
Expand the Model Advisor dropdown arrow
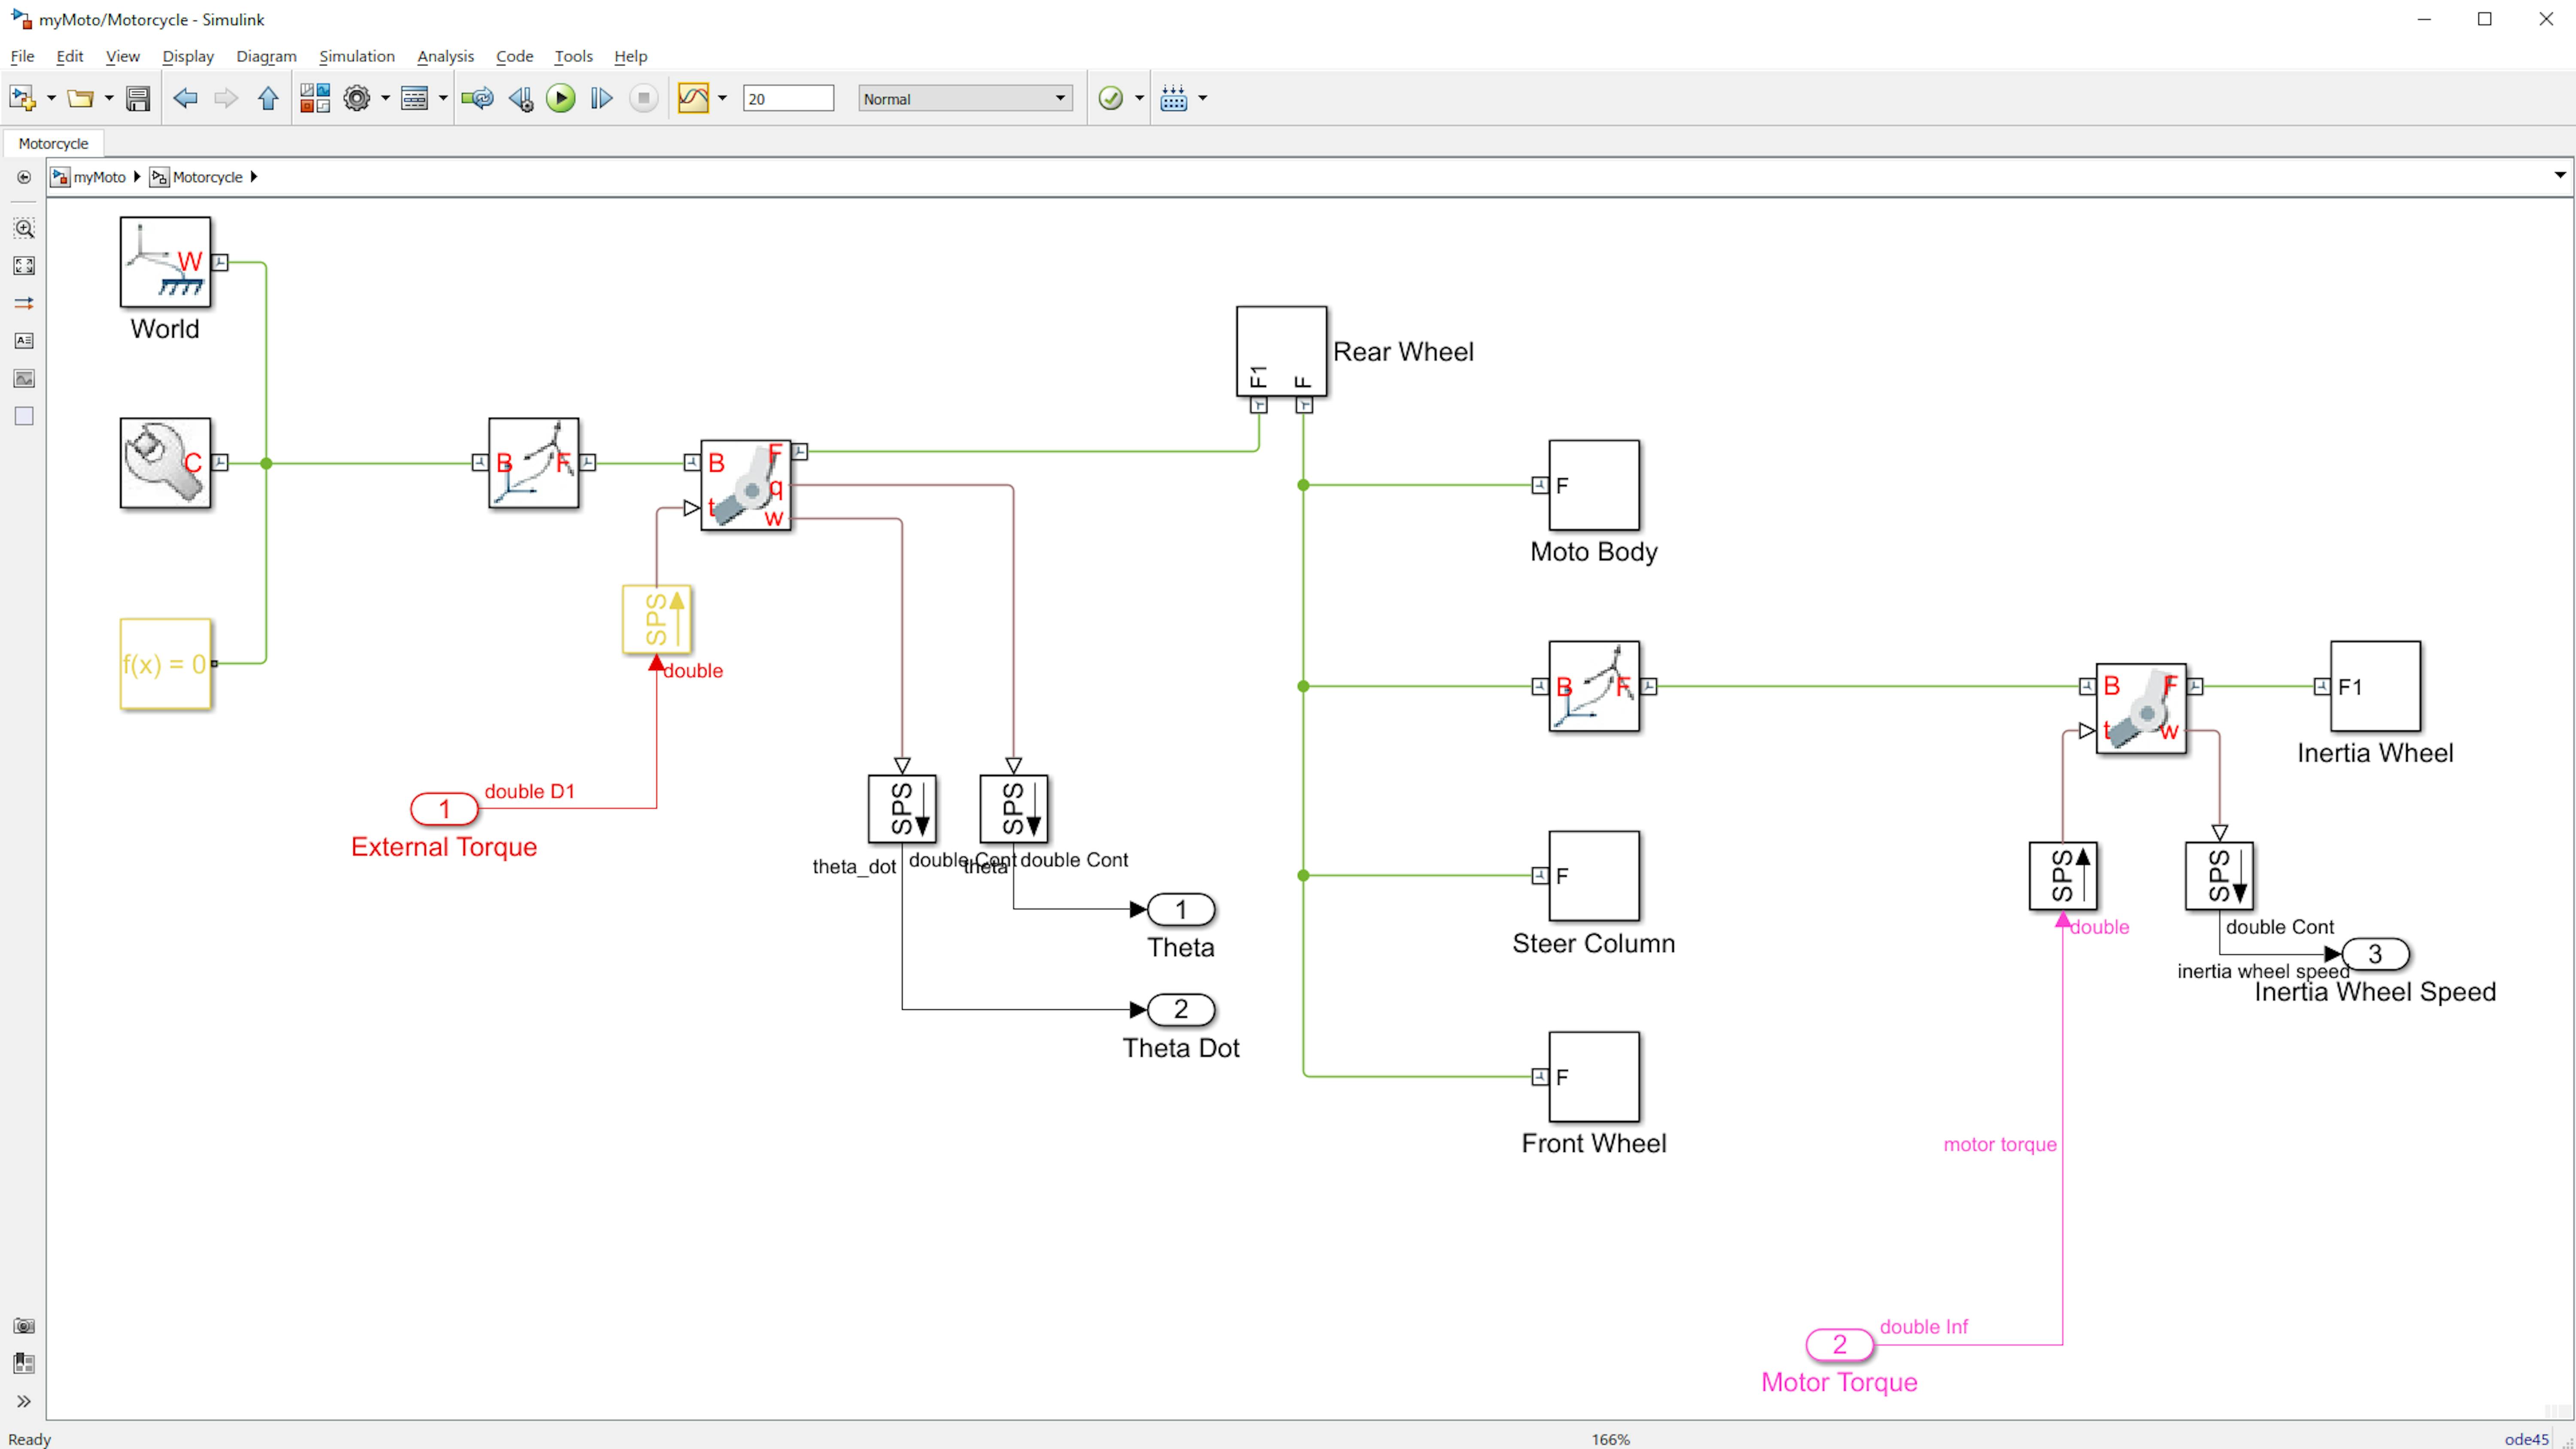pos(1139,98)
